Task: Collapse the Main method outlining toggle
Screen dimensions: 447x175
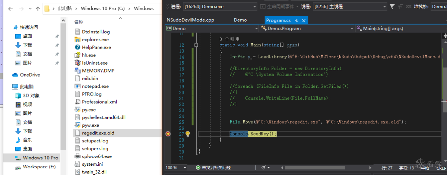Action: click(196, 45)
